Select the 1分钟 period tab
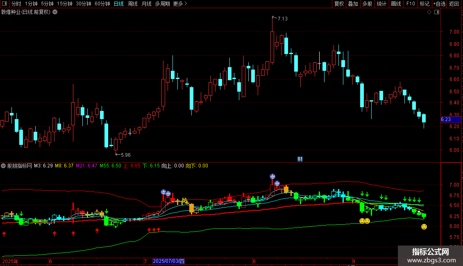Screen dimensions: 463x266 pos(31,4)
